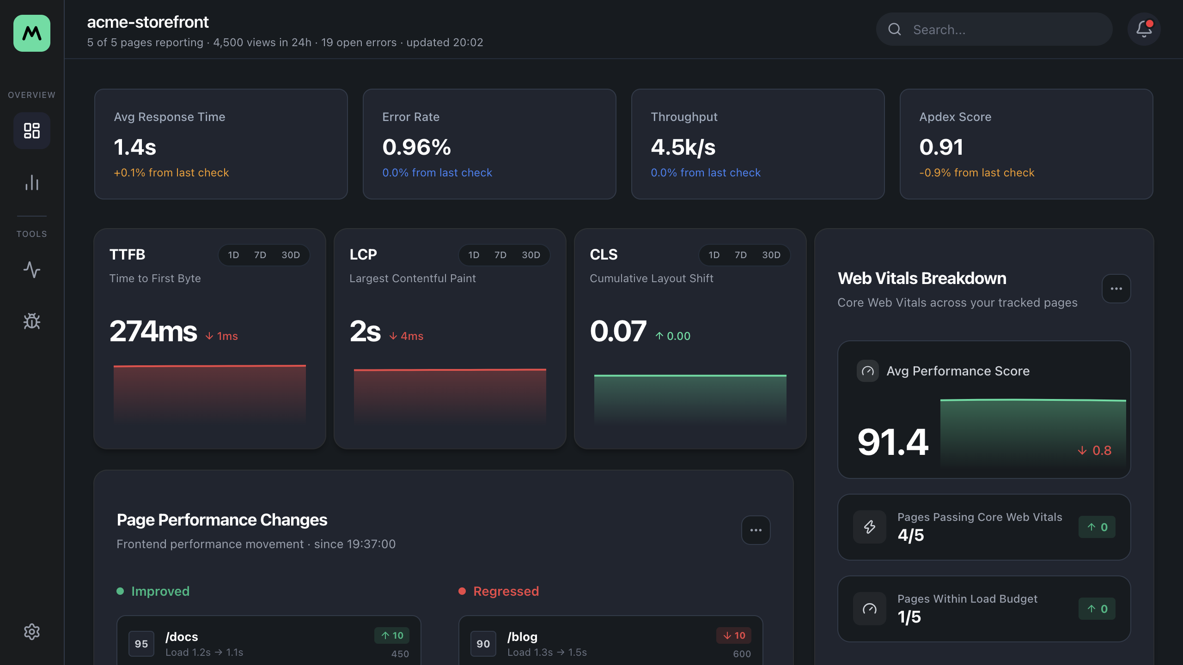Click the down 10 badge on /blog
1183x665 pixels.
[x=734, y=635]
